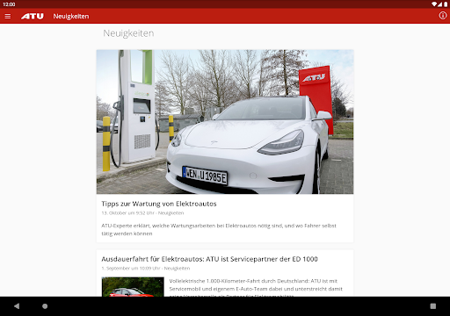Tap the Android home button
The image size is (450, 316).
pos(45,306)
